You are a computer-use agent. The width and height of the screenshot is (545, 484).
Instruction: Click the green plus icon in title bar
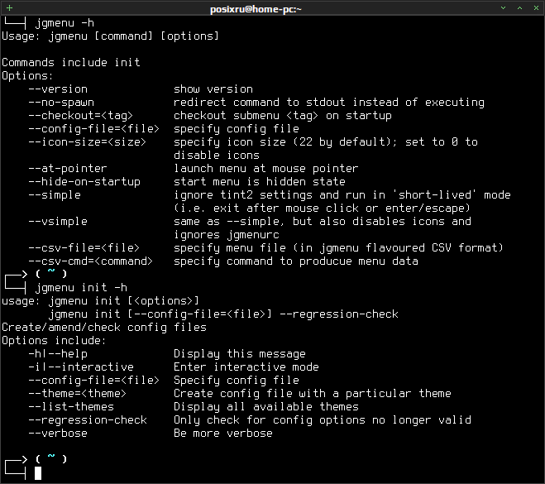(9, 7)
